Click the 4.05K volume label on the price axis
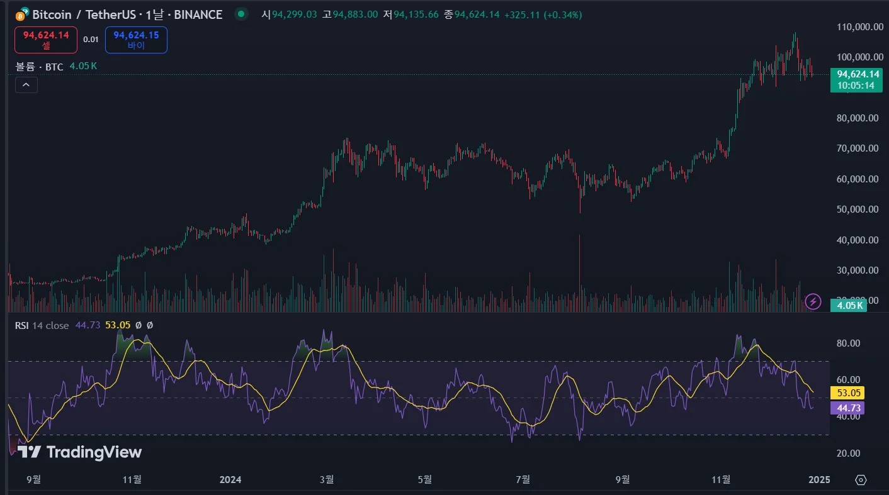 pos(848,305)
